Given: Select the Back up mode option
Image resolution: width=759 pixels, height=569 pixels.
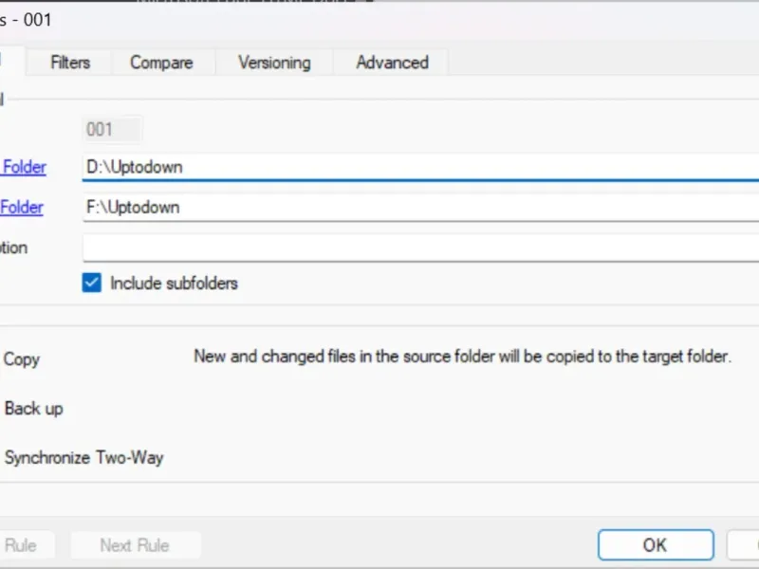Looking at the screenshot, I should coord(33,409).
